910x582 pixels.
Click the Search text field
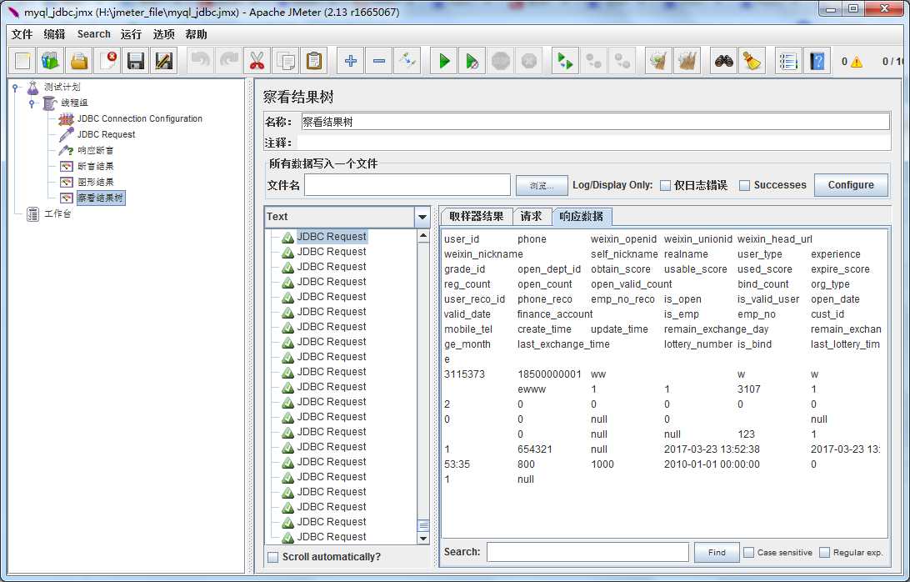click(x=587, y=552)
